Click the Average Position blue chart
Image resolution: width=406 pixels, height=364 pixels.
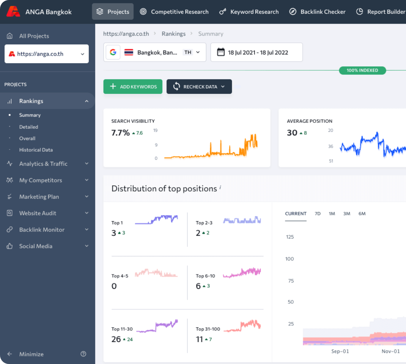[x=373, y=145]
